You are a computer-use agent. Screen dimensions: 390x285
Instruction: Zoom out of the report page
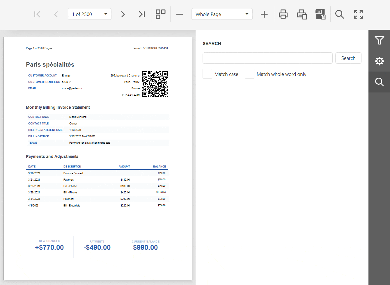tap(180, 14)
